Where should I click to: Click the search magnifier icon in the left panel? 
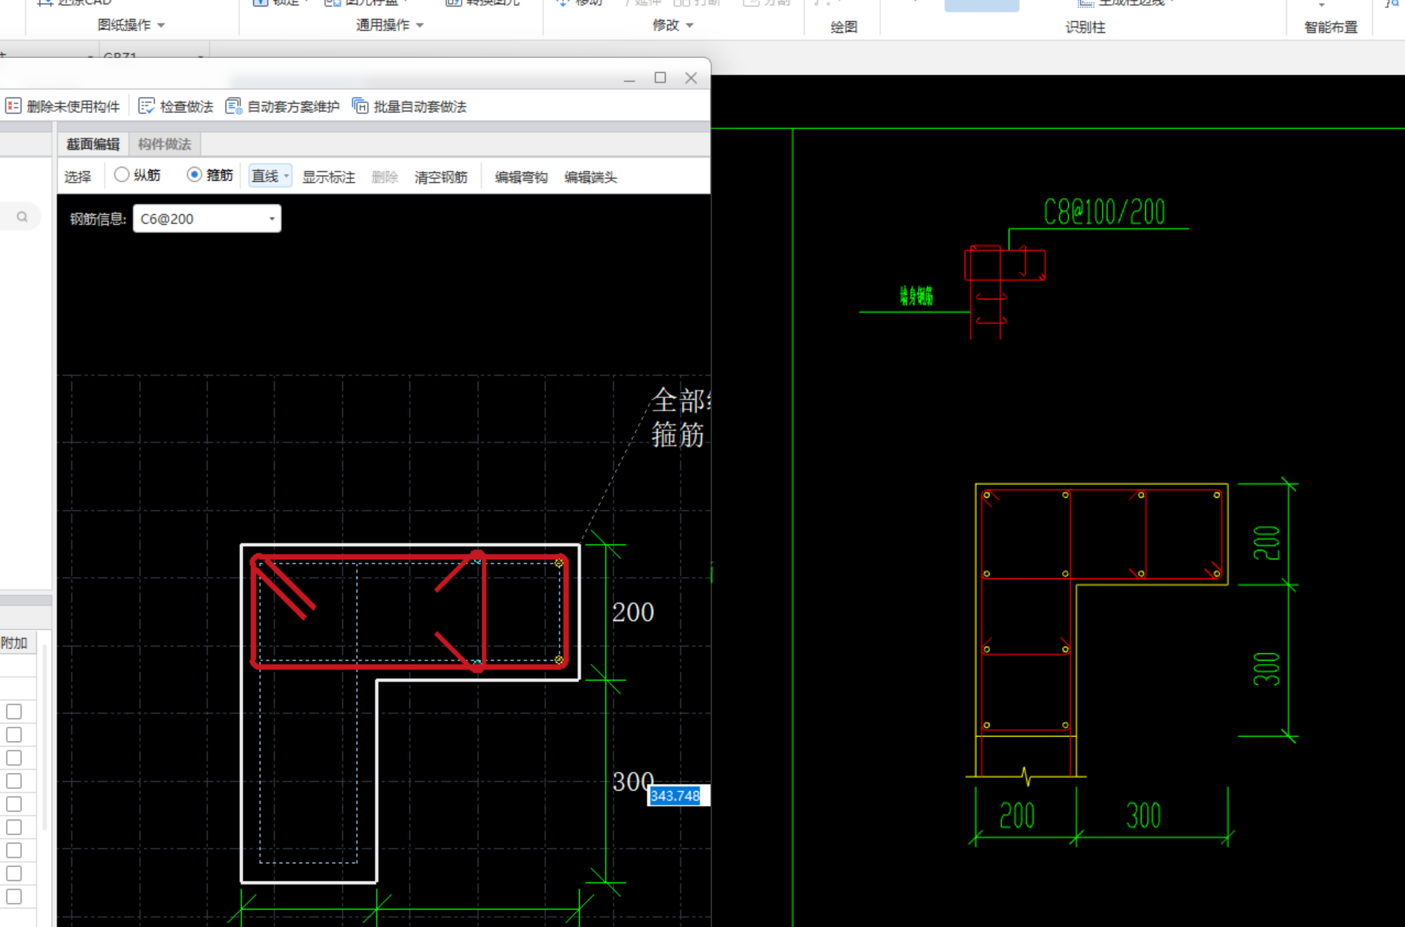[x=22, y=217]
